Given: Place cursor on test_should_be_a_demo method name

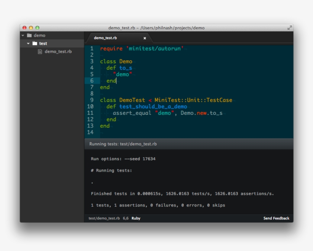Looking at the screenshot, I should (153, 106).
